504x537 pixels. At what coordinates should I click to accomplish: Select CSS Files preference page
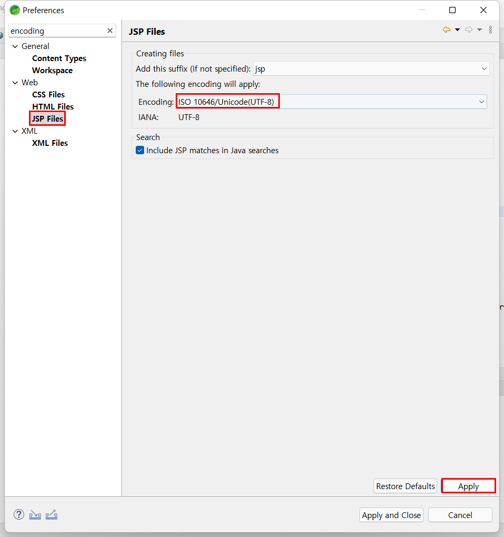pyautogui.click(x=48, y=95)
